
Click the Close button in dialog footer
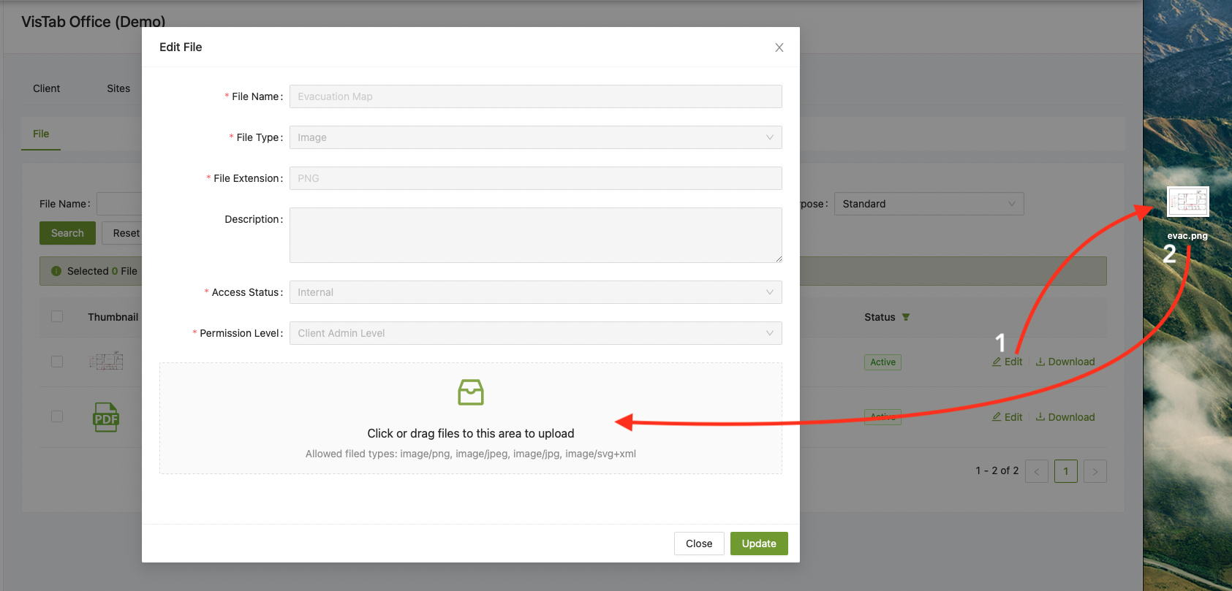pyautogui.click(x=699, y=544)
